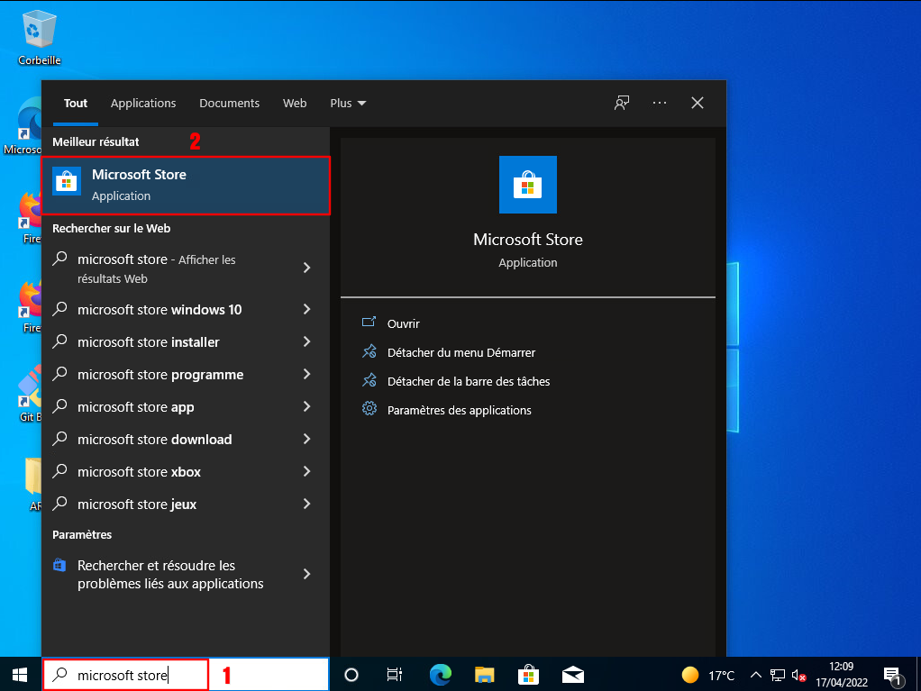Select Détacher du menu Démarrer

coord(460,352)
